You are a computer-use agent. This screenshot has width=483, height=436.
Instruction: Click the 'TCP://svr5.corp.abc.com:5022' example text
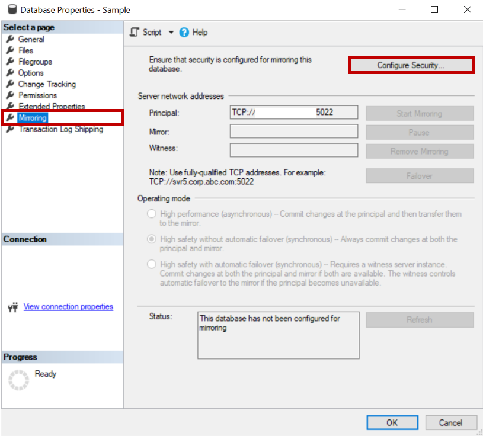click(x=201, y=182)
